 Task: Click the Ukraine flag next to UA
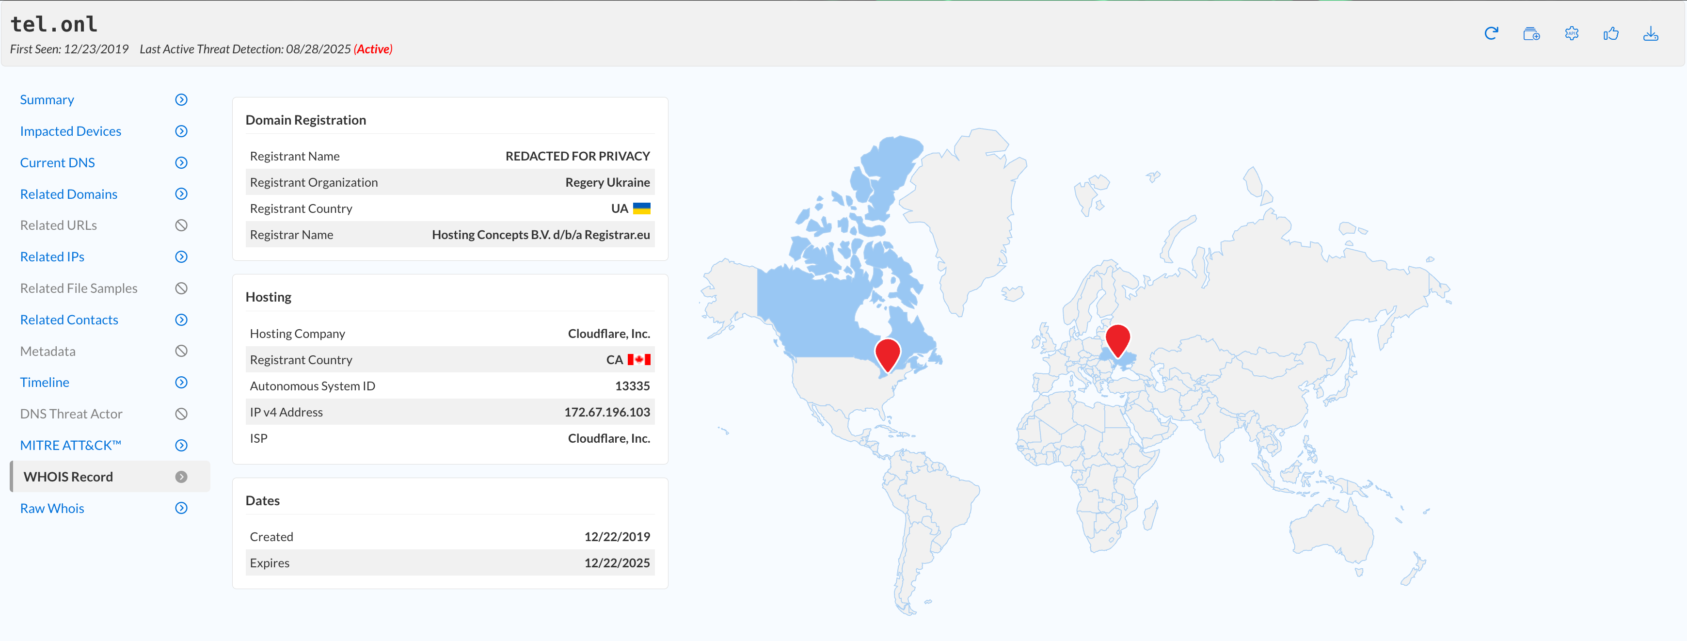[642, 208]
